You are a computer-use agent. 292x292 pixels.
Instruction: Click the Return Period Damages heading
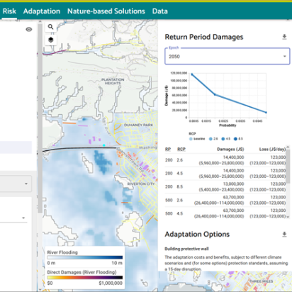pos(204,37)
